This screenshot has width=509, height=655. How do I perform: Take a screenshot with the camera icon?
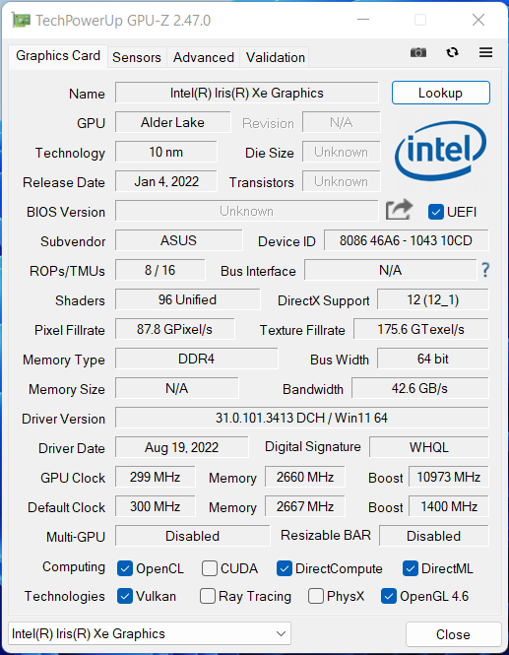[418, 52]
